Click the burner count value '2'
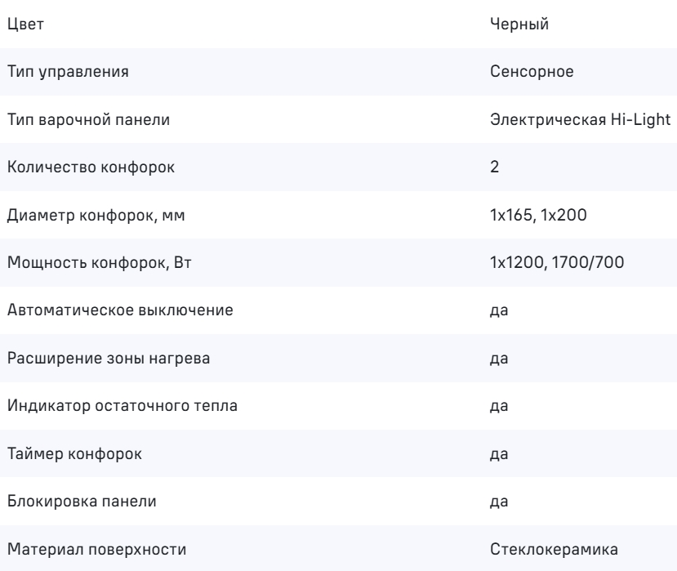The width and height of the screenshot is (677, 571). click(x=493, y=168)
